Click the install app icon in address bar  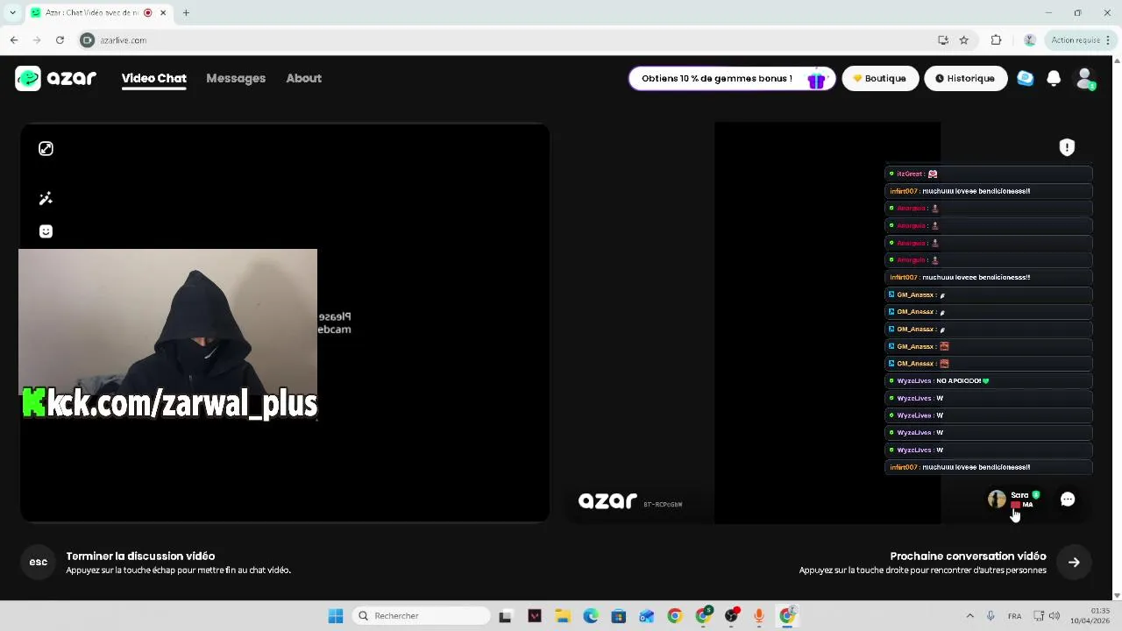[943, 39]
